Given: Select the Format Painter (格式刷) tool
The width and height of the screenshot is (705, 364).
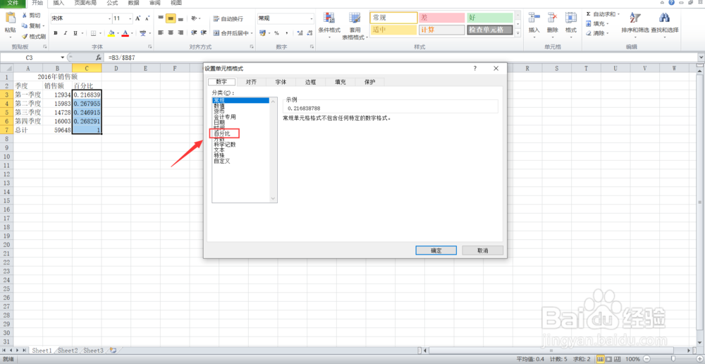Looking at the screenshot, I should point(33,36).
